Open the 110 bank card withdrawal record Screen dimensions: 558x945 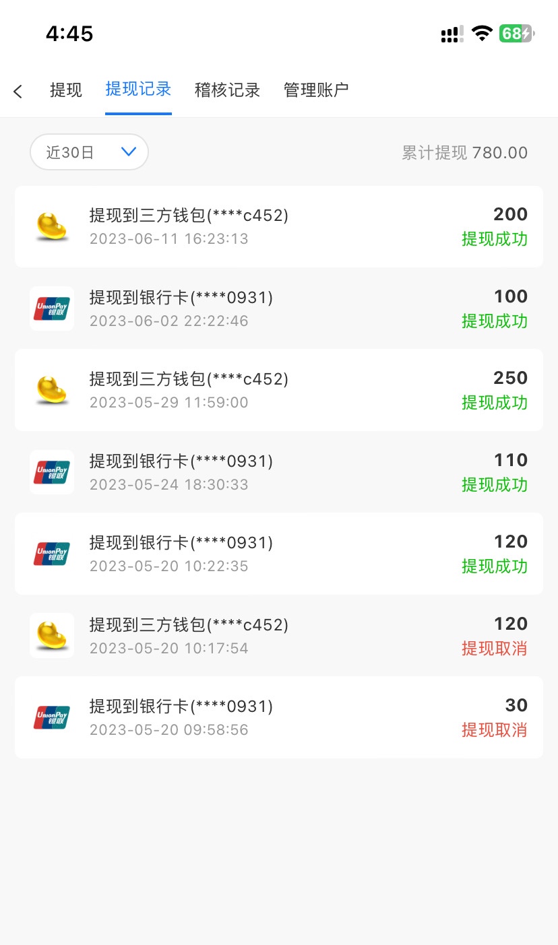pos(279,472)
